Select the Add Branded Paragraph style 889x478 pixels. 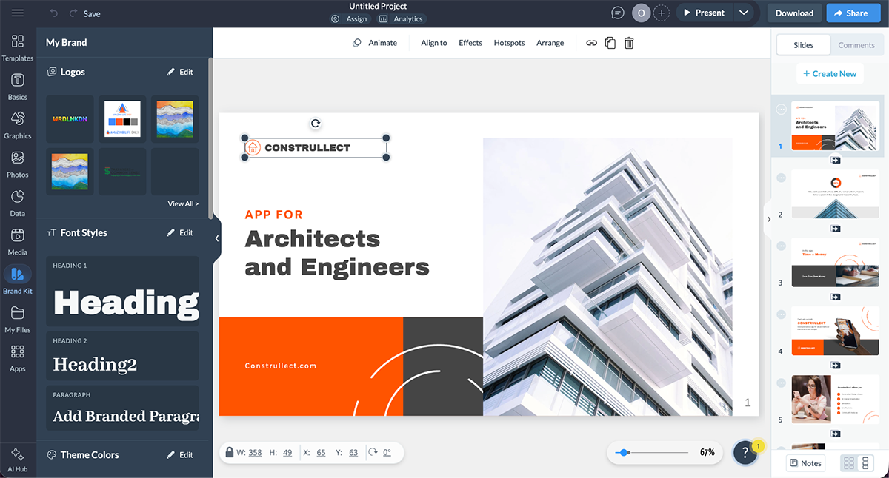tap(122, 408)
